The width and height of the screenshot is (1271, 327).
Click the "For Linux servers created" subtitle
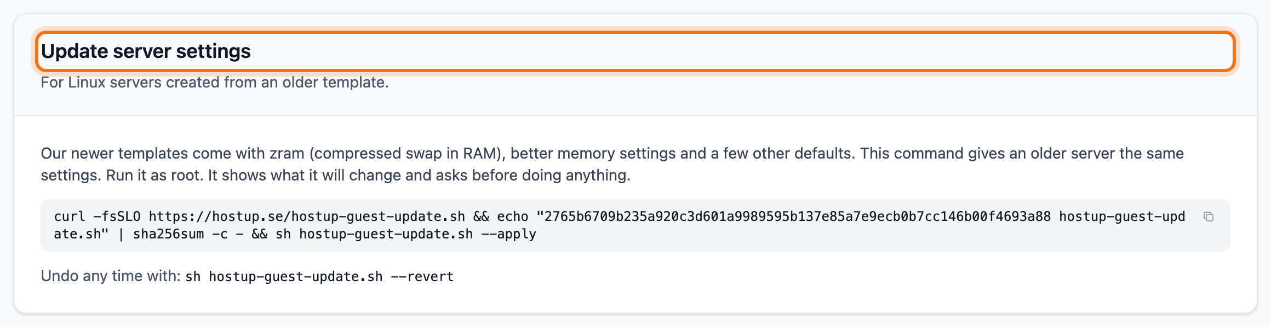tap(215, 82)
